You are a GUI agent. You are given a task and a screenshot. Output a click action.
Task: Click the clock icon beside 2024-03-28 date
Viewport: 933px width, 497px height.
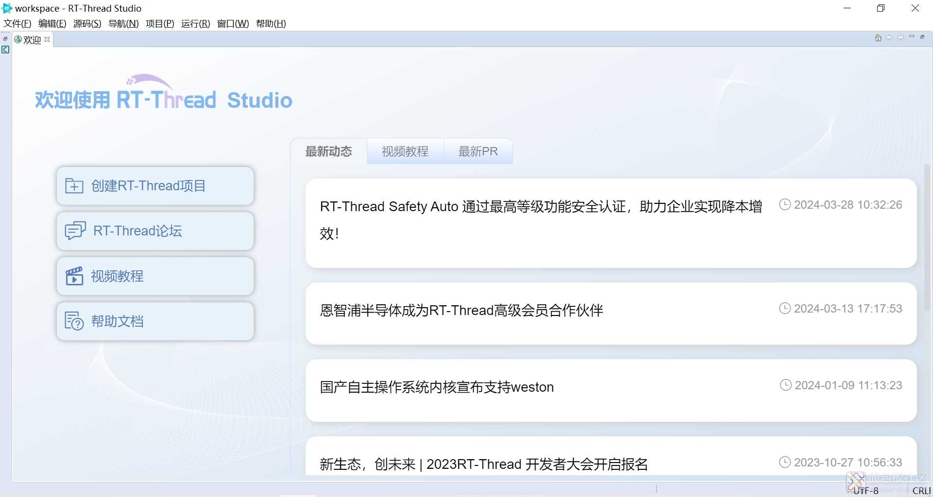coord(785,204)
